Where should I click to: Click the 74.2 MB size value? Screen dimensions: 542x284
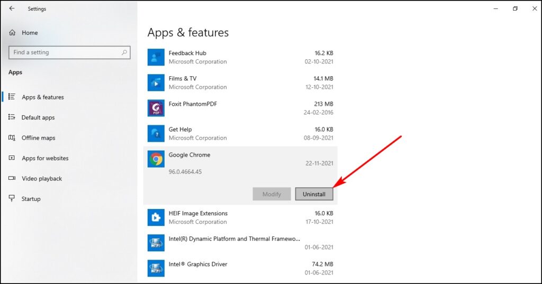322,264
